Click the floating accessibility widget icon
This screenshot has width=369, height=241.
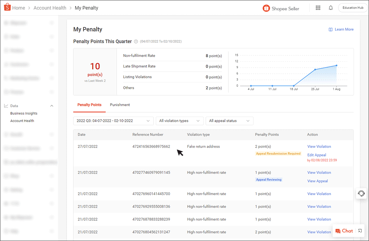[x=361, y=193]
